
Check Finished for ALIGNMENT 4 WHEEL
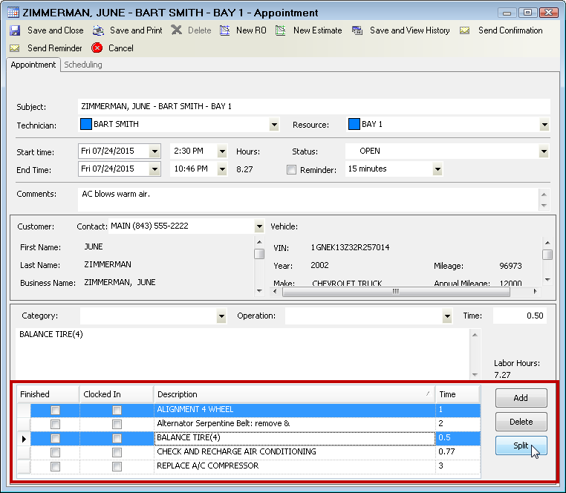(55, 410)
